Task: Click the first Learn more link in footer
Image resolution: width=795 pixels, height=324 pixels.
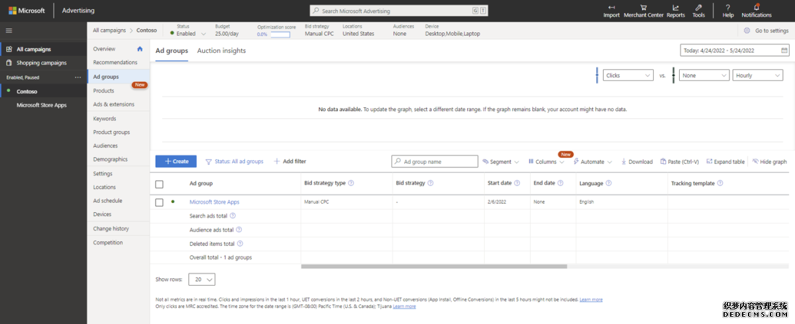Action: click(591, 300)
